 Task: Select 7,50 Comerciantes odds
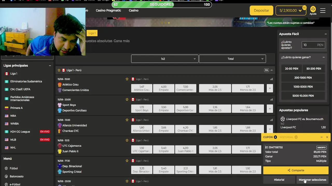click(x=185, y=88)
